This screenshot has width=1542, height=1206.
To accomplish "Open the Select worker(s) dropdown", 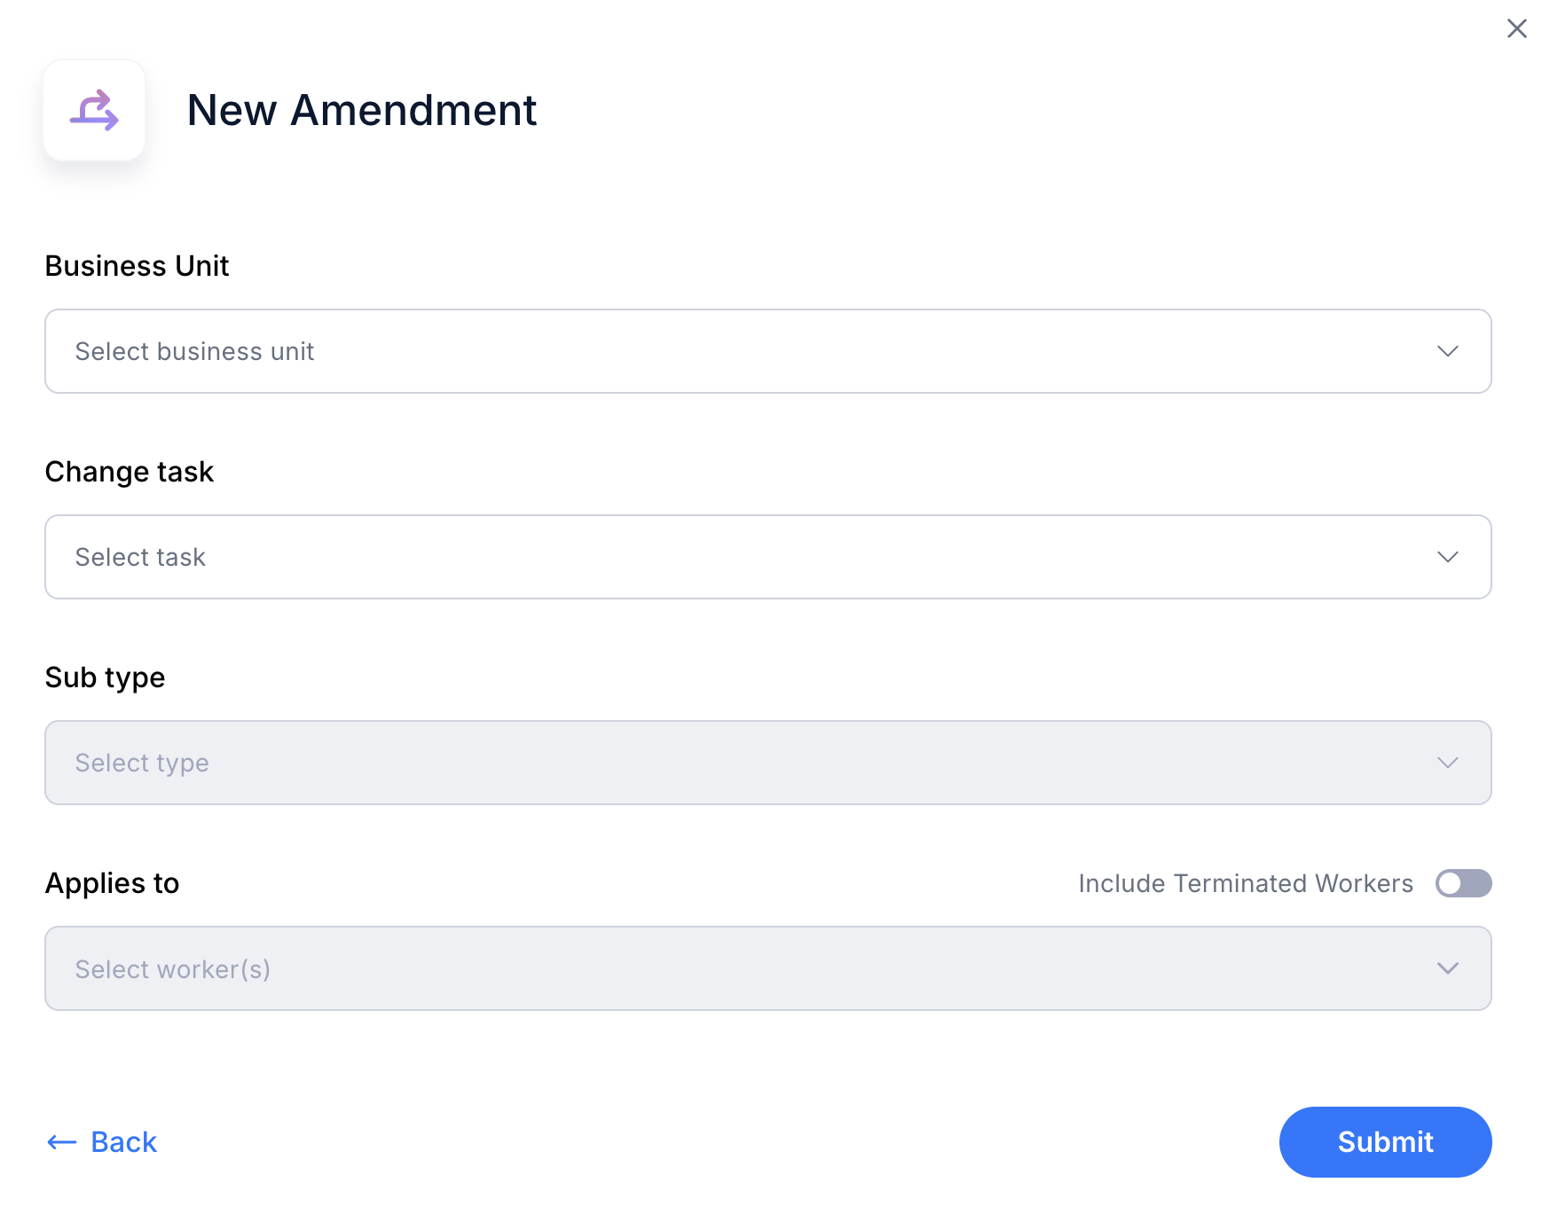I will pyautogui.click(x=767, y=968).
